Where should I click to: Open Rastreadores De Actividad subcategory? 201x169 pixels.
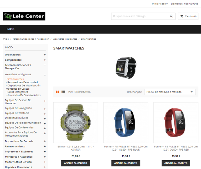(22, 82)
